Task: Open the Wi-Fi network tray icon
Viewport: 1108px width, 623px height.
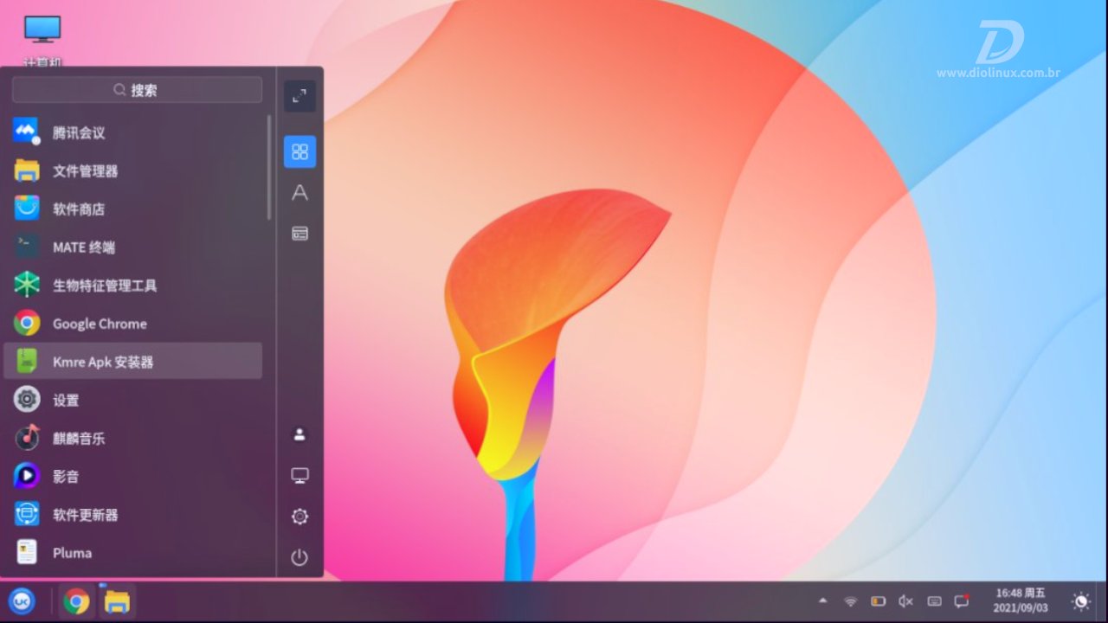Action: pyautogui.click(x=851, y=601)
